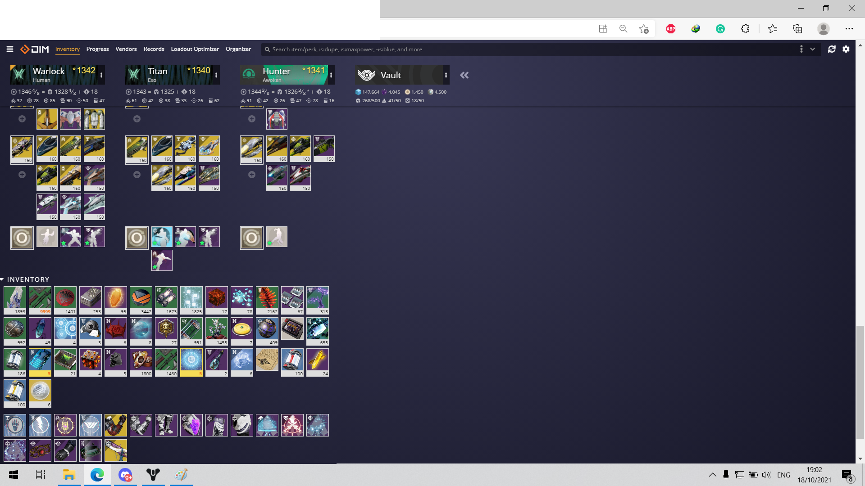
Task: Open the Organizer tab
Action: click(238, 49)
